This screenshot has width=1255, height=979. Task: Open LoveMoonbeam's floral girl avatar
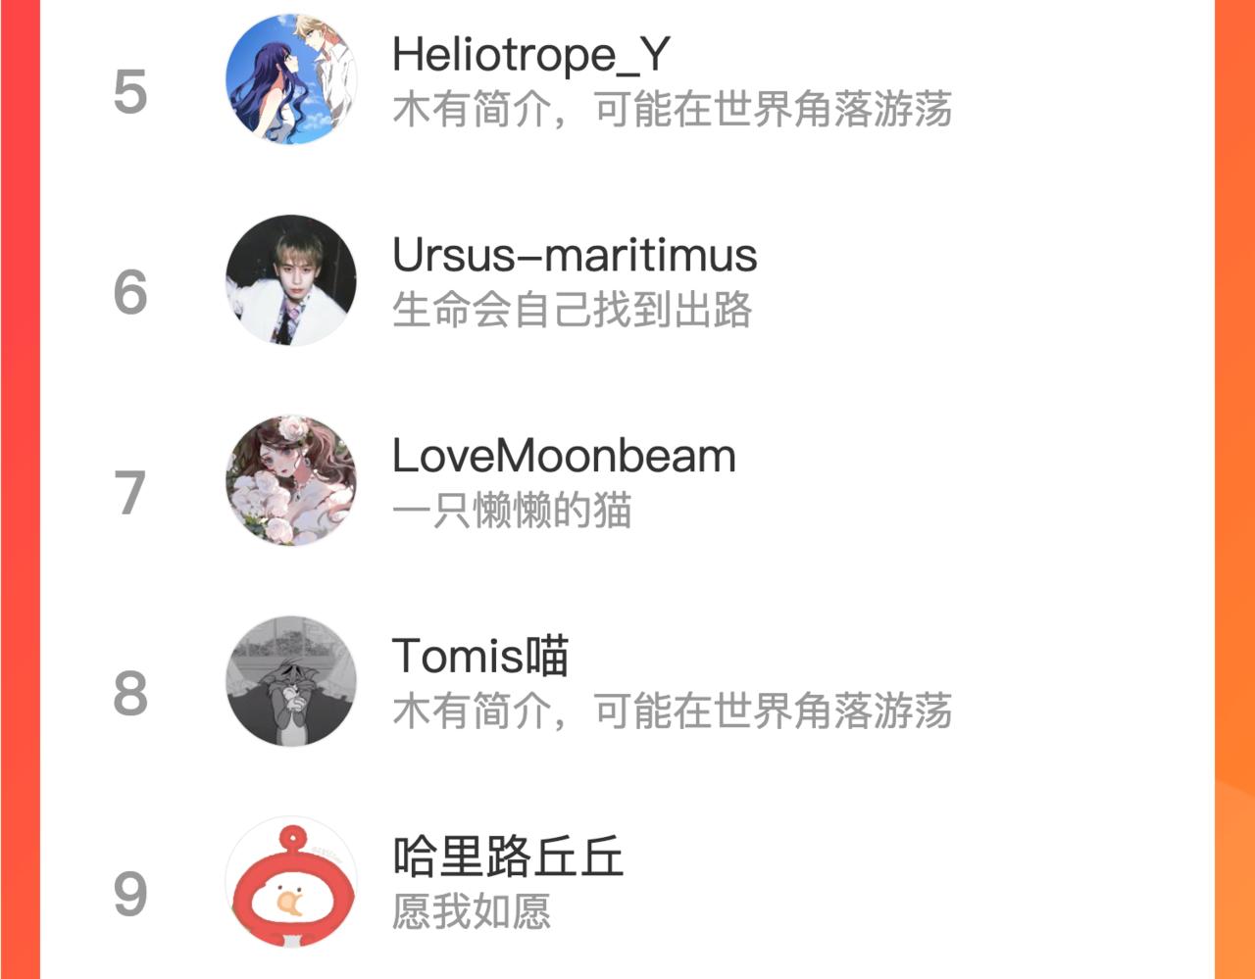tap(291, 481)
